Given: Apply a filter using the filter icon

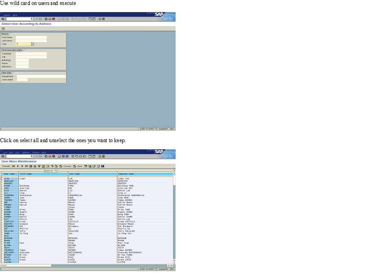Looking at the screenshot, I should (53, 166).
